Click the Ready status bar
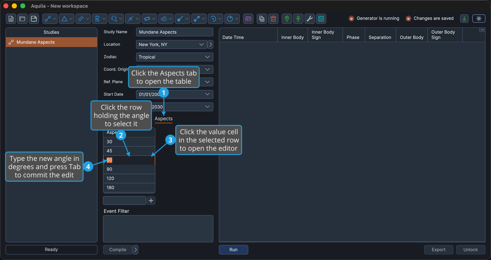Screen dimensions: 491x260 [51, 250]
